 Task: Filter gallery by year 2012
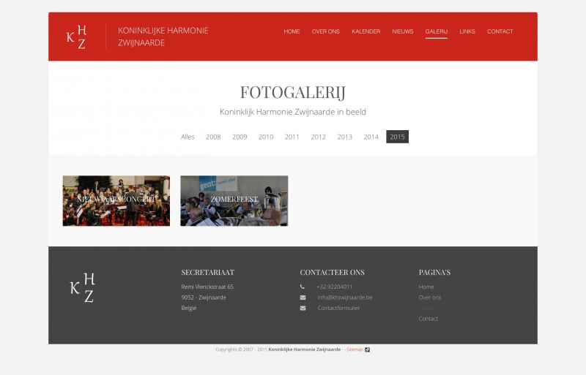point(319,137)
